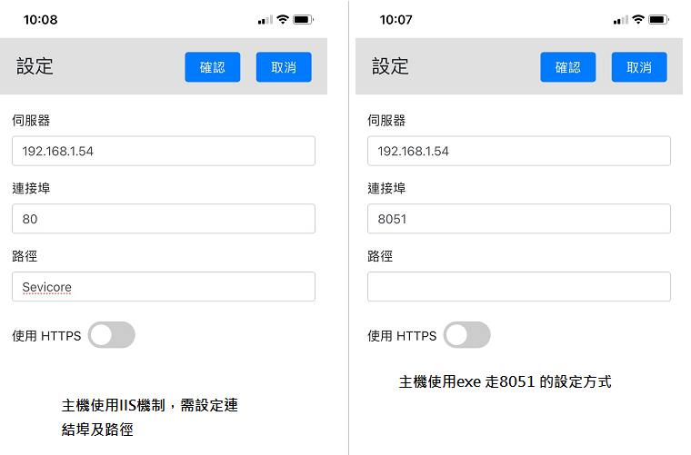691x455 pixels.
Task: Cancel with 取消 on the 10:07 screen
Action: [x=638, y=67]
